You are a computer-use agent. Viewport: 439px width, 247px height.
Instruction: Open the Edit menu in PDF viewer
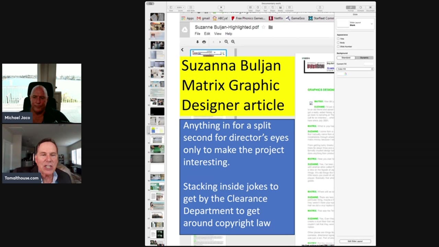point(207,34)
